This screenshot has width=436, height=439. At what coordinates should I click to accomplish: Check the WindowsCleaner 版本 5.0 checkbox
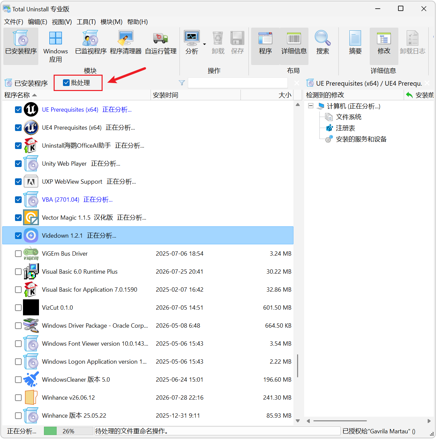(18, 380)
